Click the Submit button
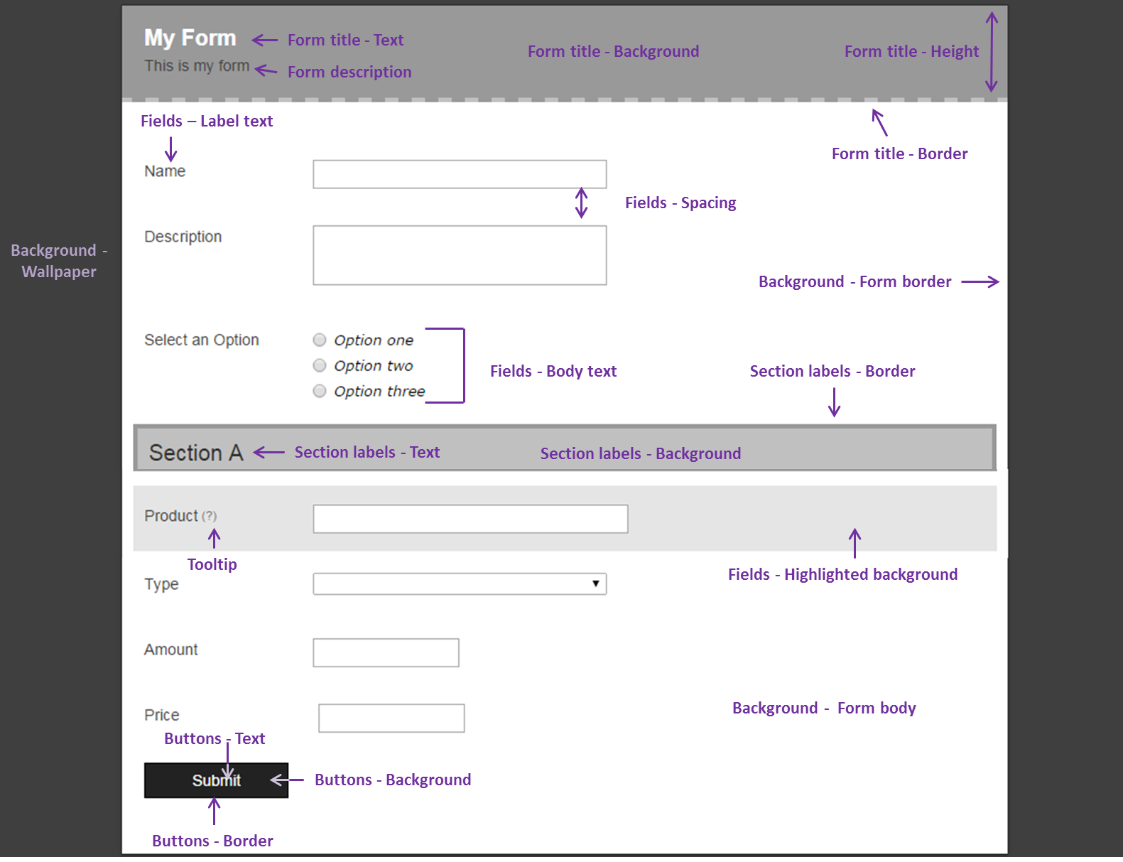1123x862 pixels. coord(216,780)
